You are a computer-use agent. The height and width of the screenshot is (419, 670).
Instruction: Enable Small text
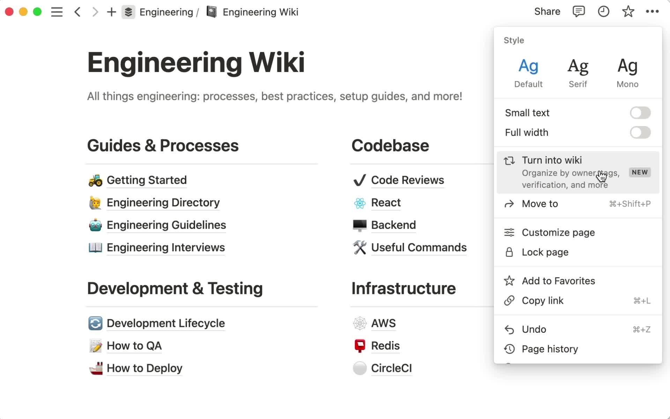tap(640, 112)
